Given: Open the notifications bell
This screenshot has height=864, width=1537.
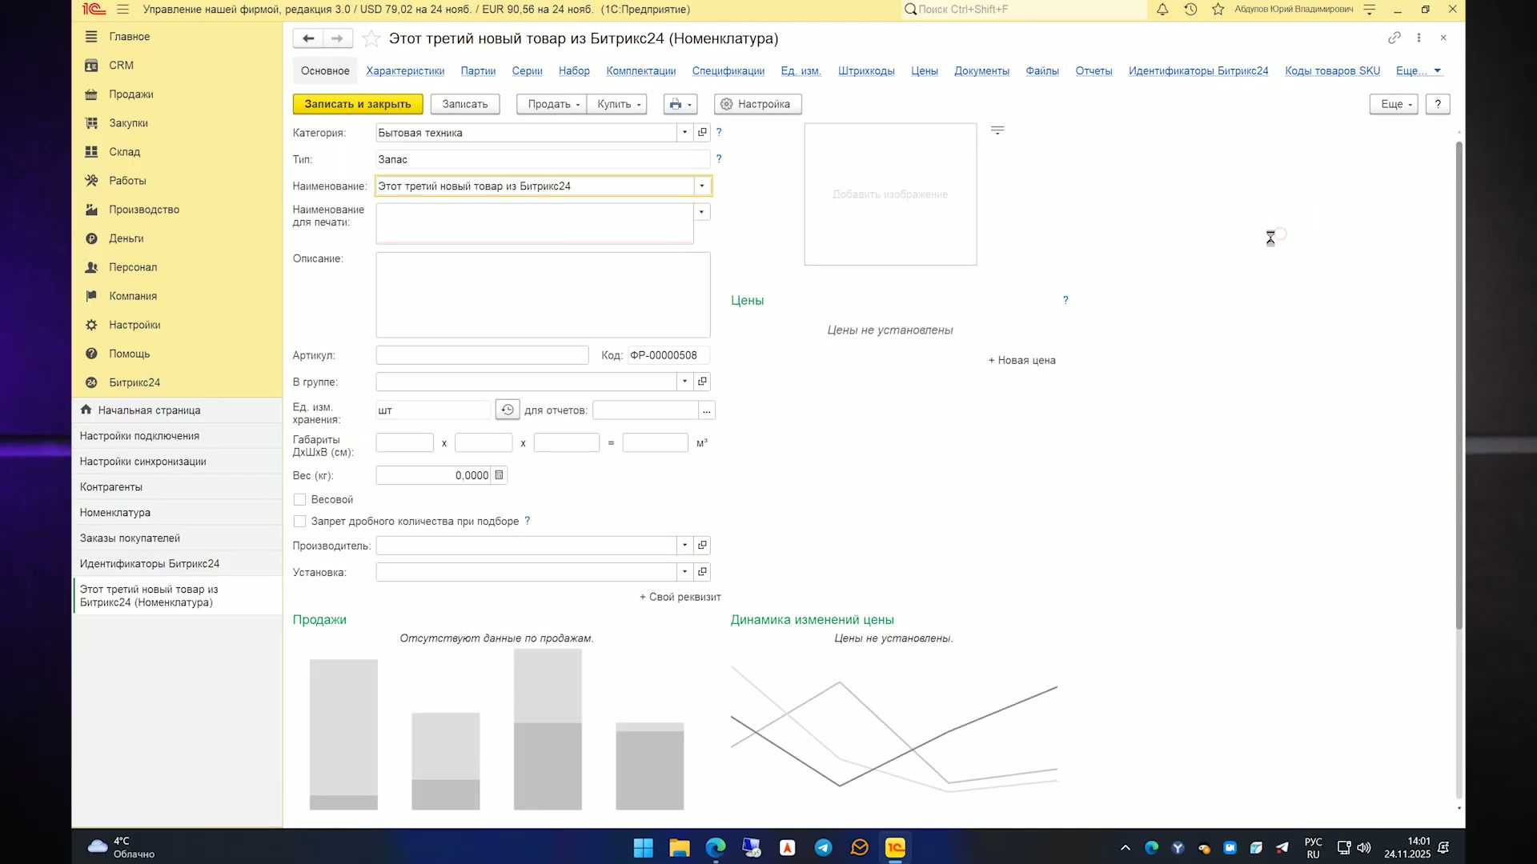Looking at the screenshot, I should pyautogui.click(x=1162, y=10).
